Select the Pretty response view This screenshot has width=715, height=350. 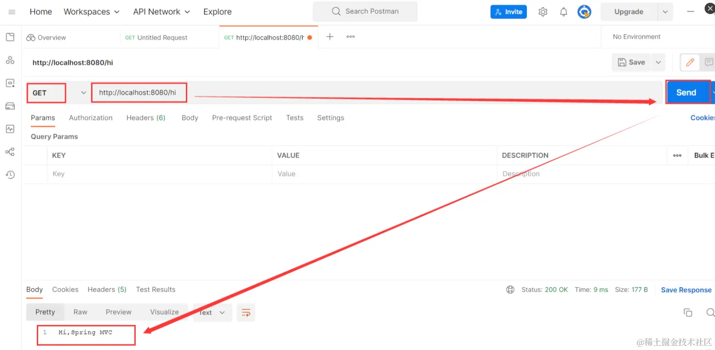click(x=45, y=312)
